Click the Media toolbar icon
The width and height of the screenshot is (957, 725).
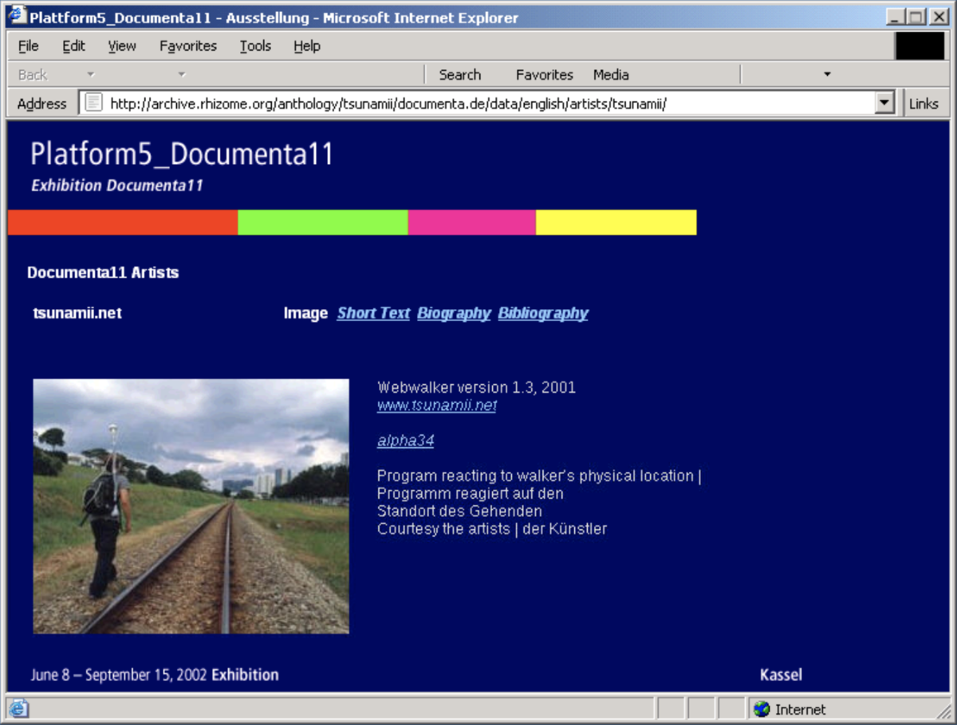pyautogui.click(x=610, y=74)
